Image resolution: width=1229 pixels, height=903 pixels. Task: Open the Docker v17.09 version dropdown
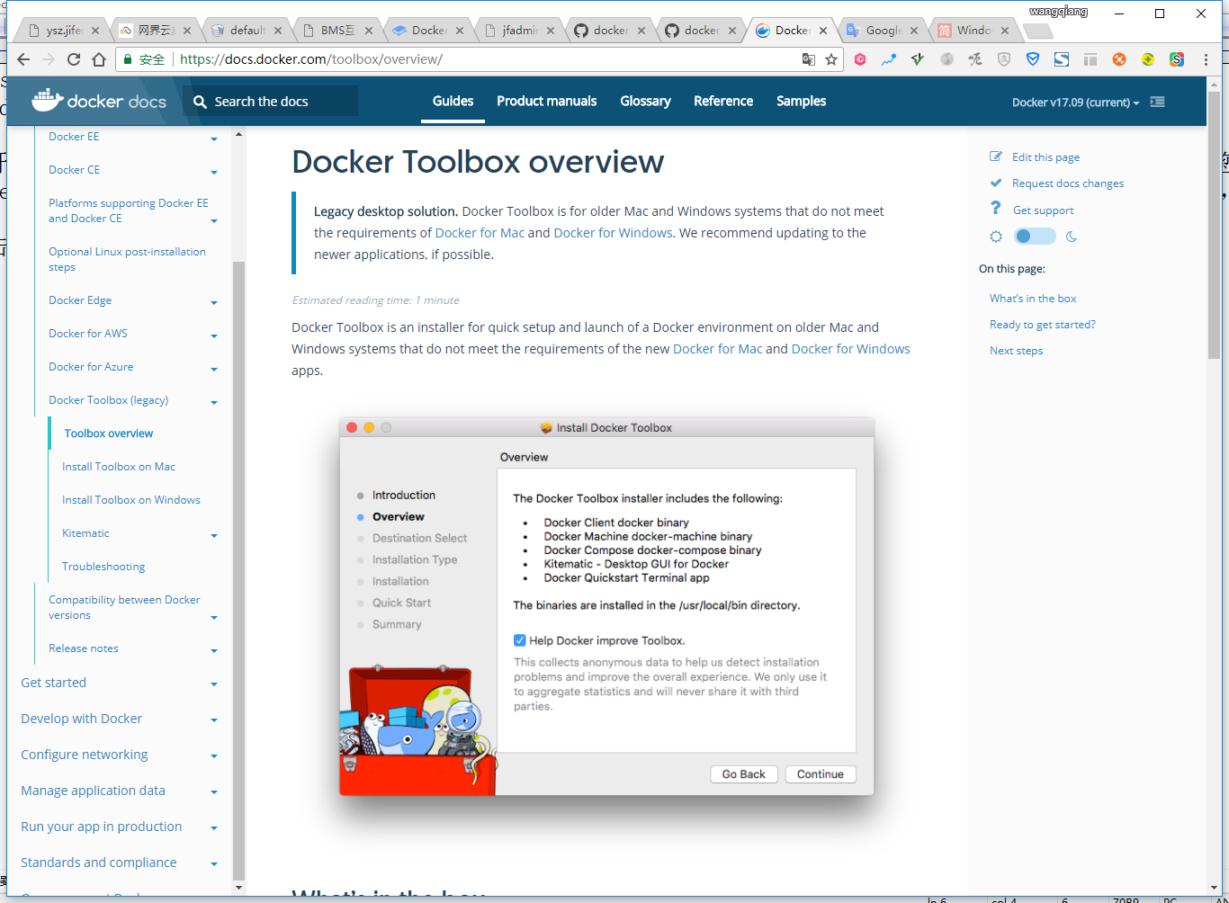point(1075,103)
